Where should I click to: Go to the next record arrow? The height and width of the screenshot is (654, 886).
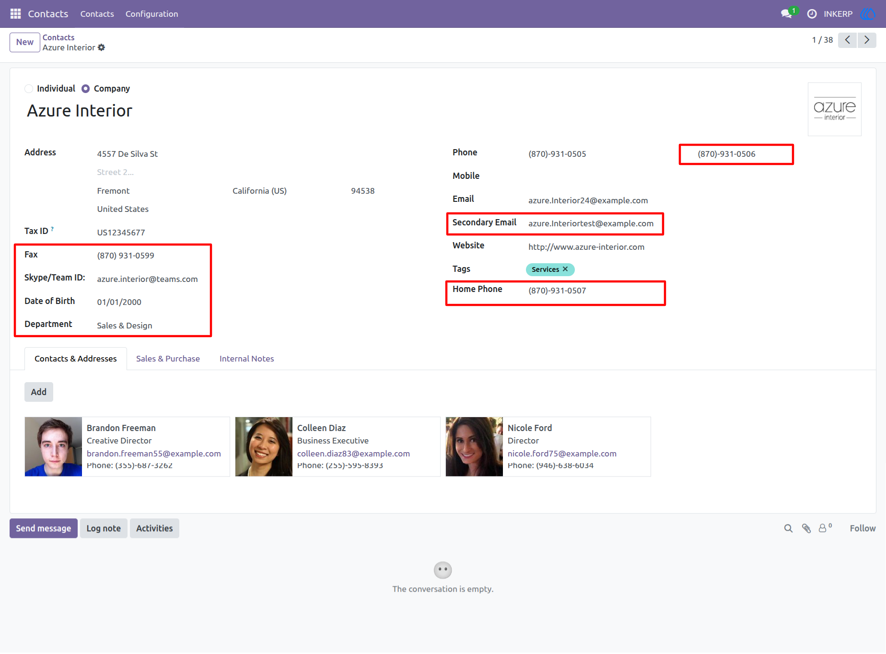(867, 40)
